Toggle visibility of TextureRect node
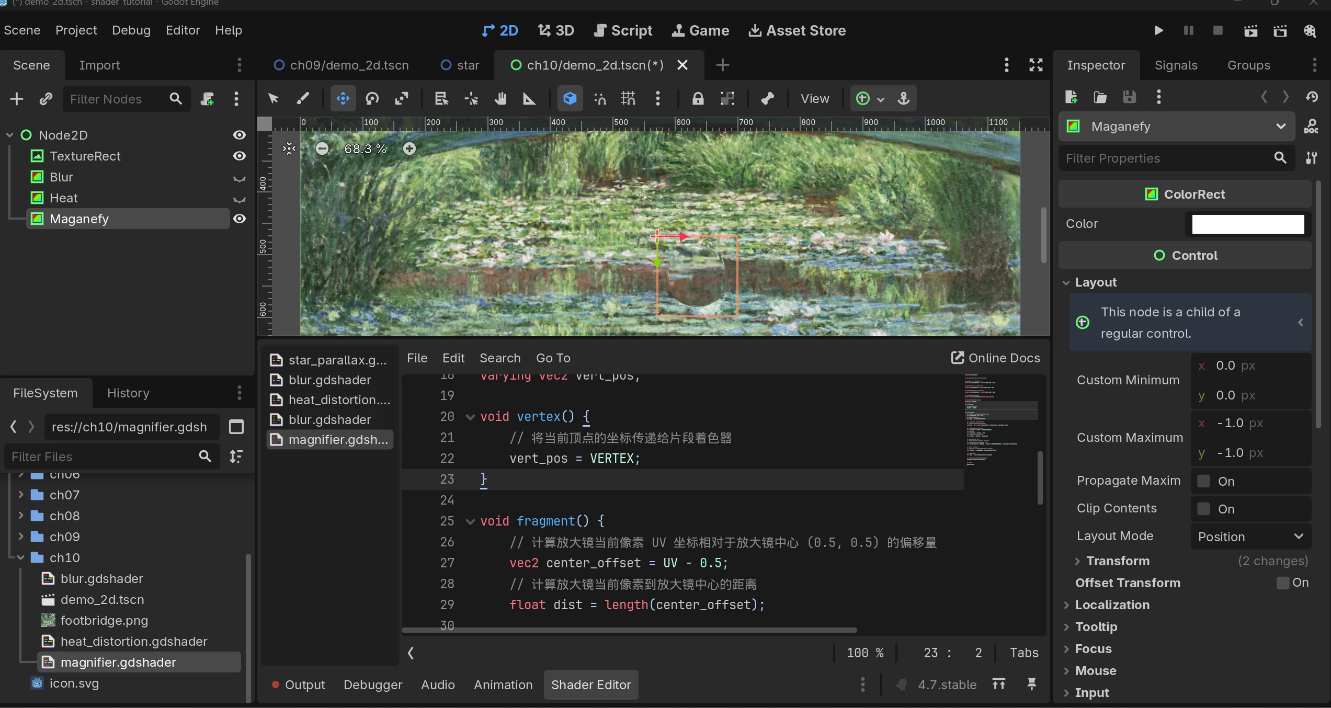This screenshot has width=1331, height=708. [x=240, y=156]
